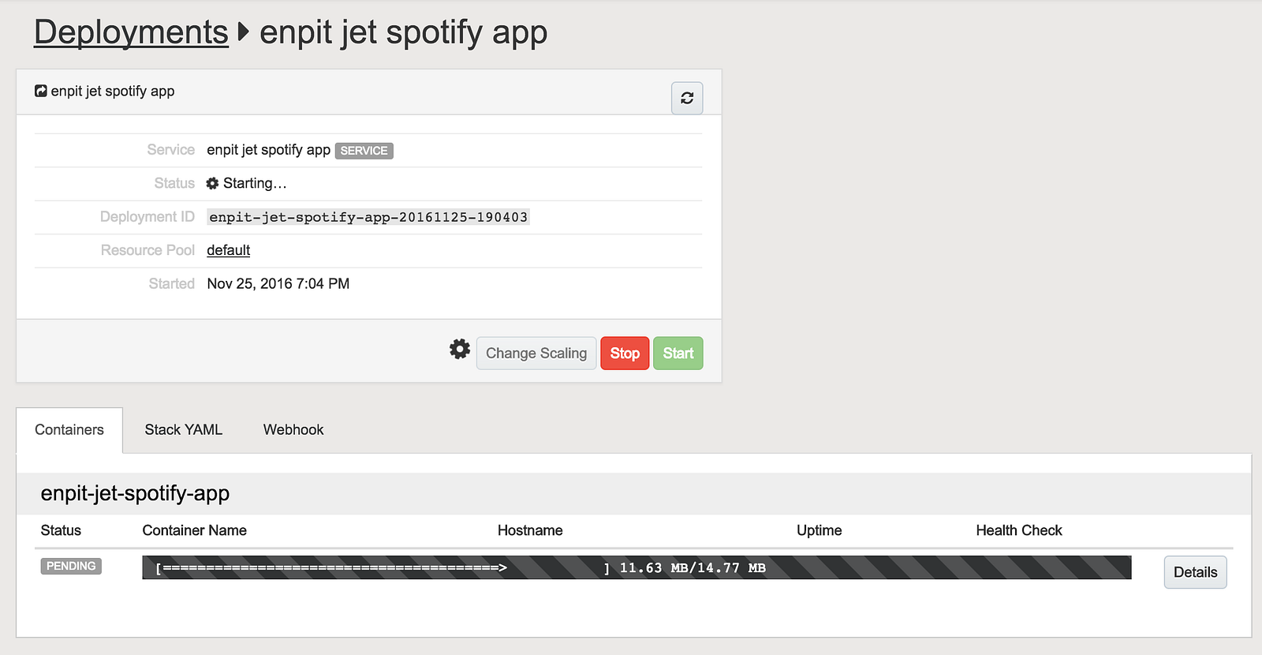
Task: Click the Health Check column header
Action: (1019, 530)
